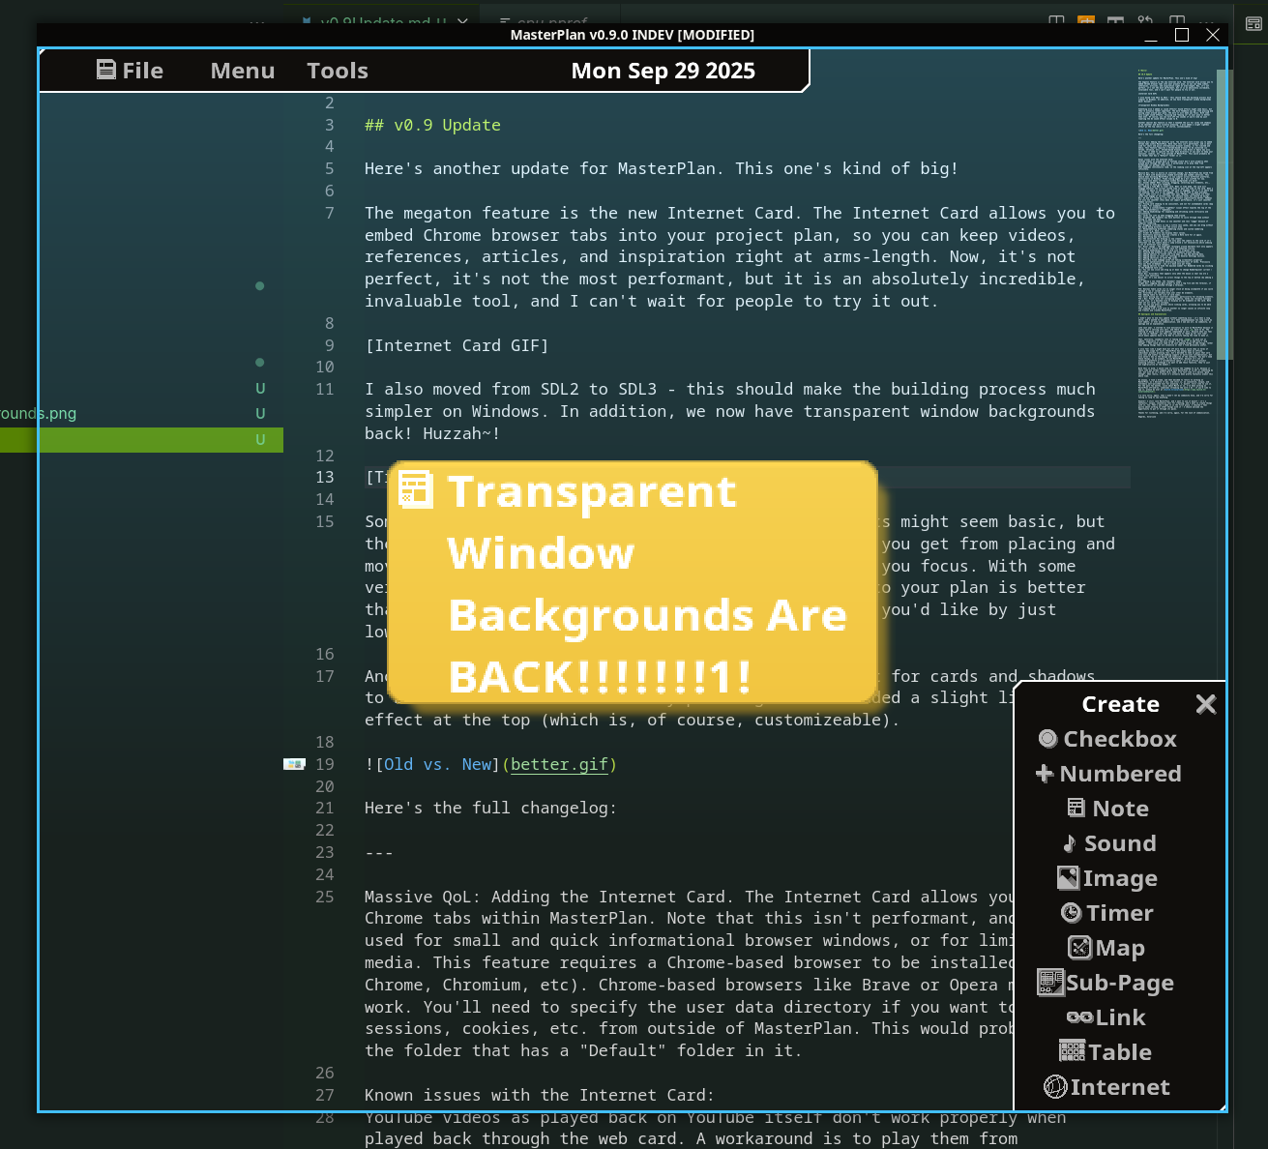The image size is (1268, 1149).
Task: Insert a Sound card
Action: tap(1108, 843)
